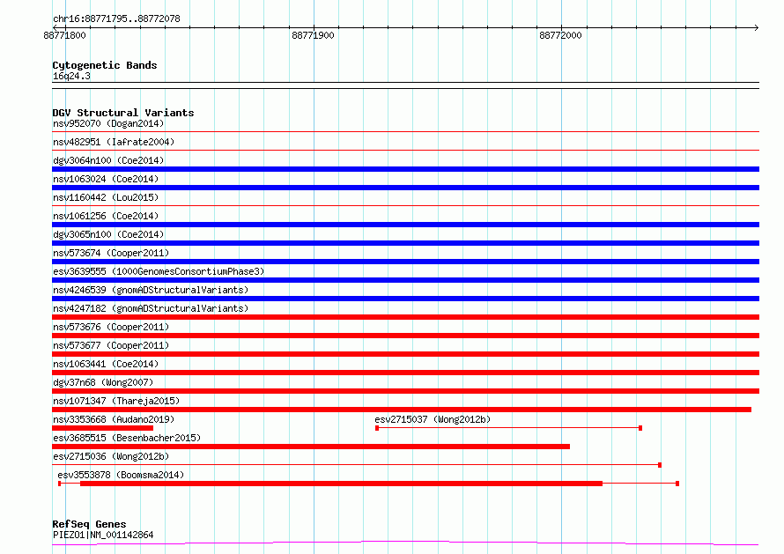The height and width of the screenshot is (554, 784).
Task: Click ruler position label 88772000
Action: [560, 35]
